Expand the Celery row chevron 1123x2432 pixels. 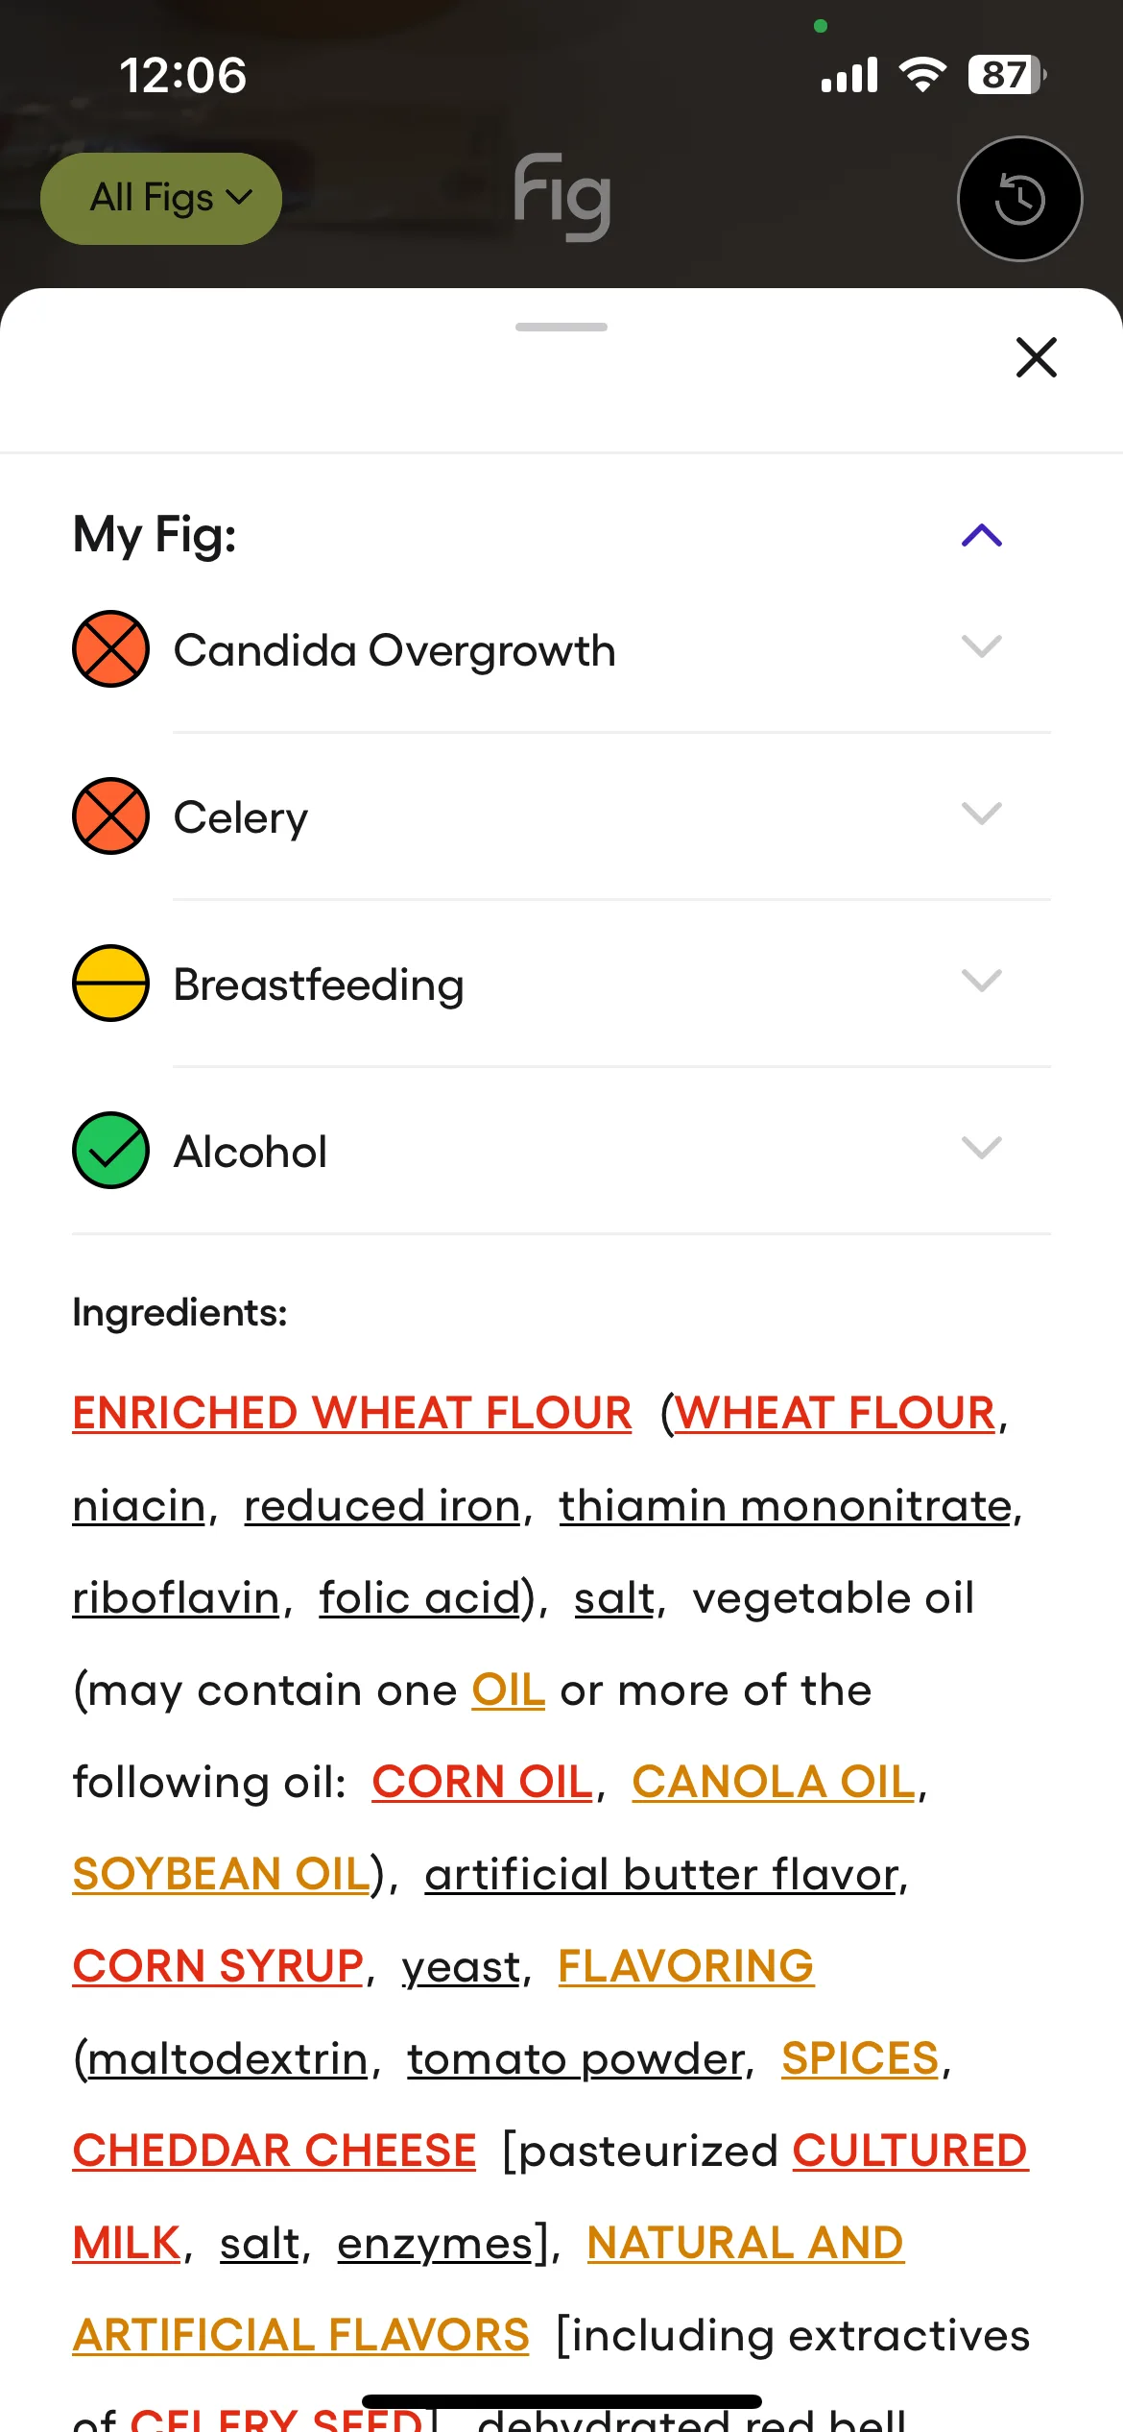982,814
